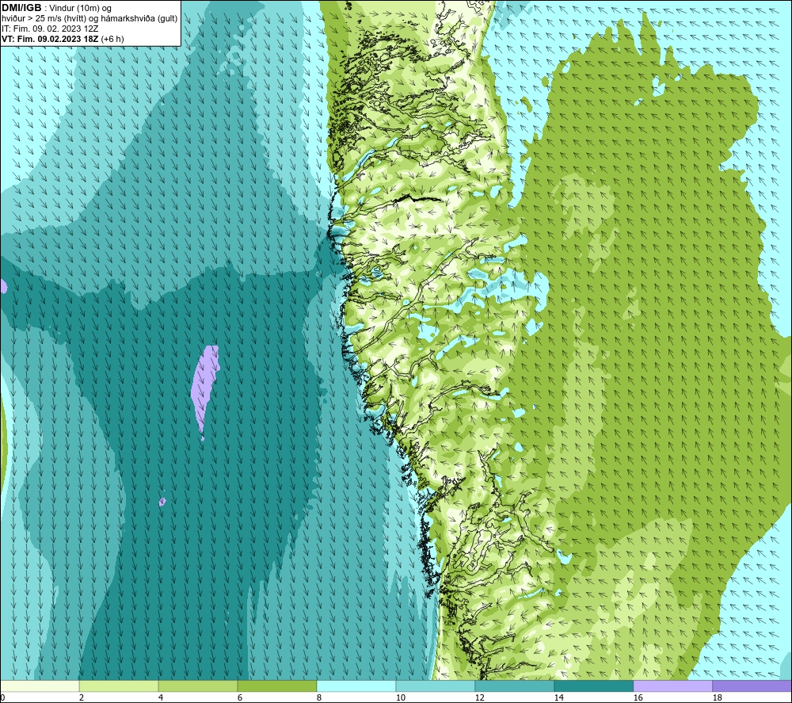Click scale label '10'

tap(400, 697)
